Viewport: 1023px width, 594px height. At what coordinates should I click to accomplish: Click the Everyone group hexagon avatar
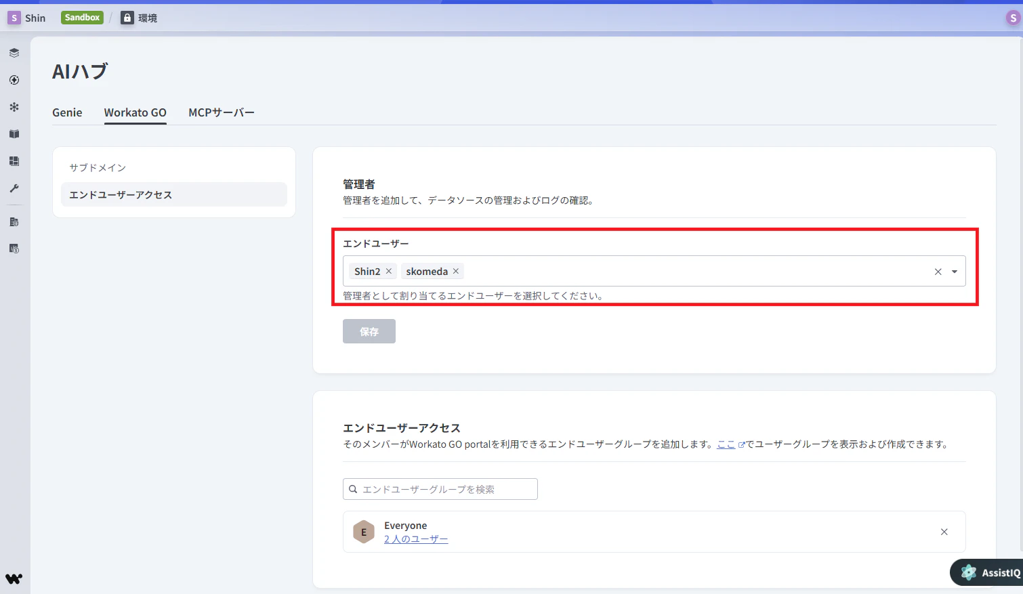click(364, 532)
